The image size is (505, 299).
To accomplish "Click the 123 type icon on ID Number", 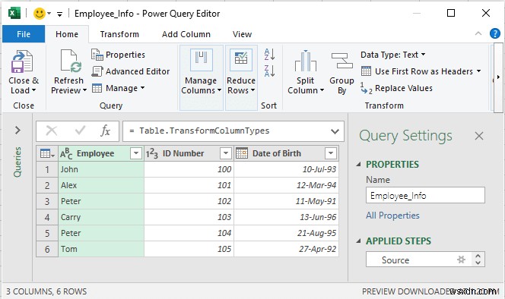I will coord(151,154).
